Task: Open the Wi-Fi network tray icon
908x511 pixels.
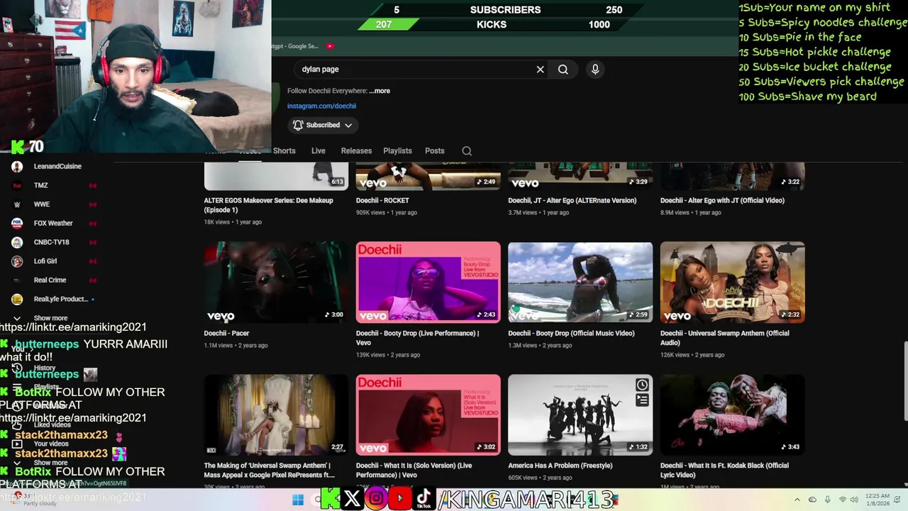Action: (843, 500)
